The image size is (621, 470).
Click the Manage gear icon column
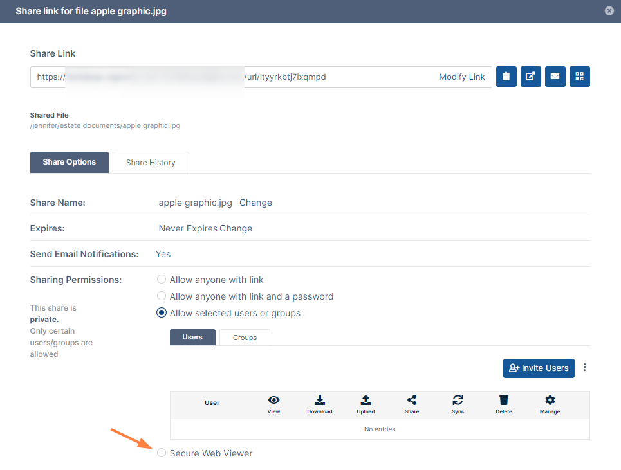[x=550, y=401]
